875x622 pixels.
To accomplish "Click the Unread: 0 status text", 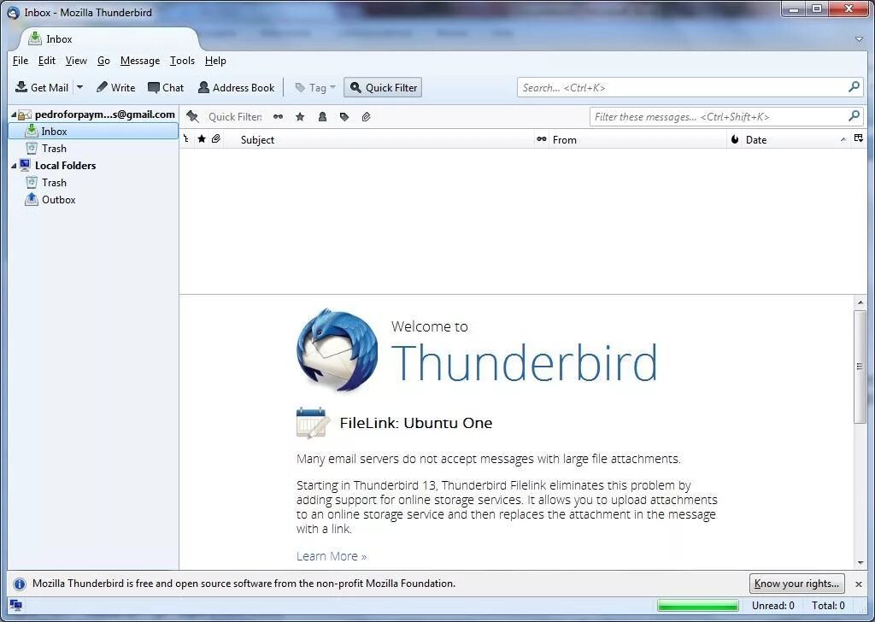I will click(772, 605).
